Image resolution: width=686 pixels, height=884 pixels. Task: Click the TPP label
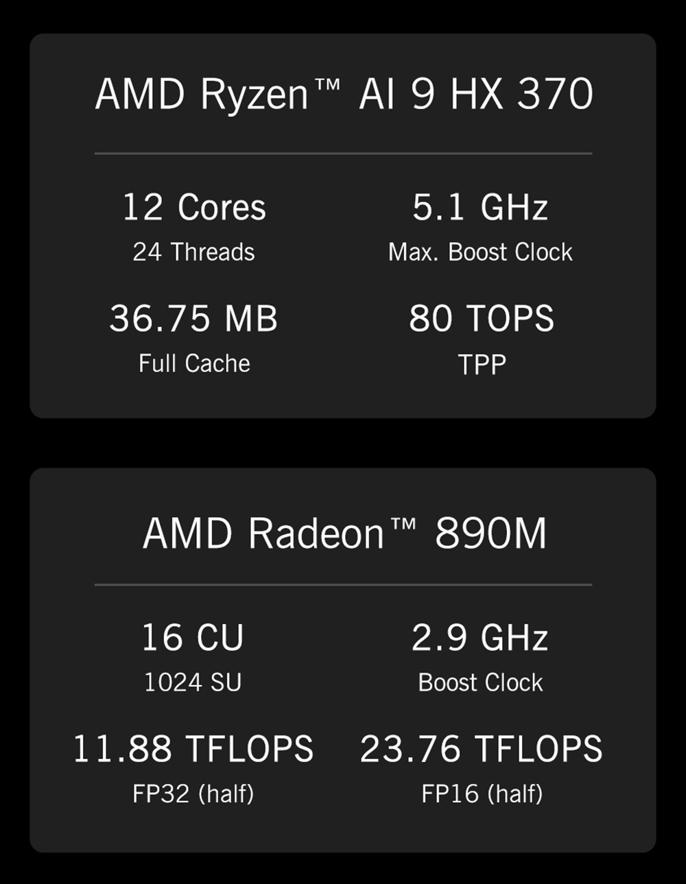(x=482, y=365)
